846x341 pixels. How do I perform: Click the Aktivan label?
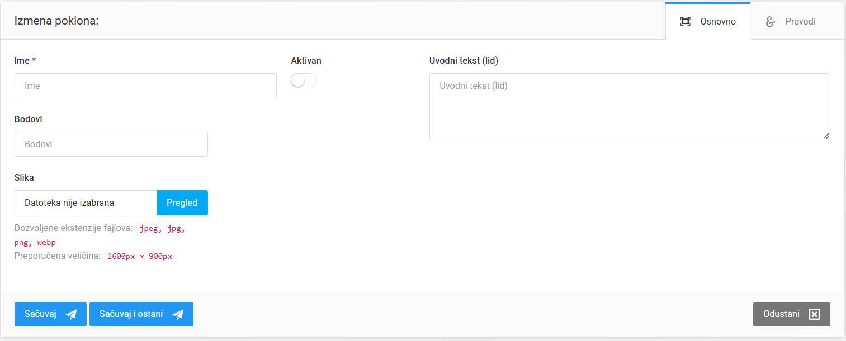[306, 60]
